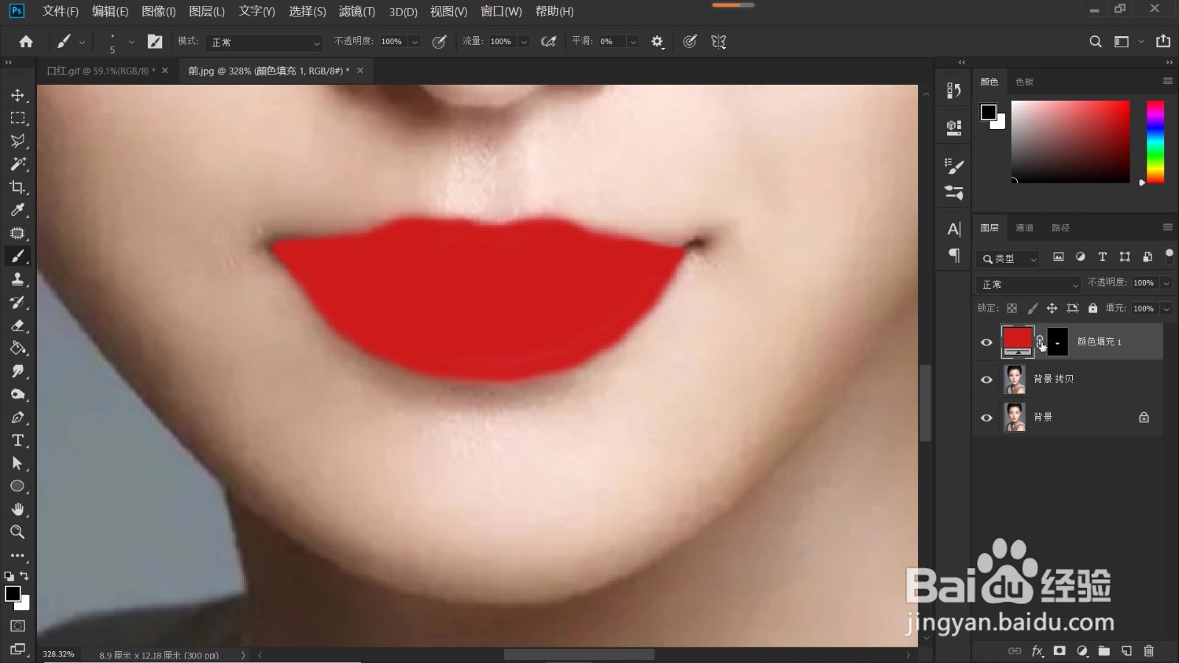Image resolution: width=1179 pixels, height=663 pixels.
Task: Hide the 背景 拷贝 layer
Action: tap(987, 379)
